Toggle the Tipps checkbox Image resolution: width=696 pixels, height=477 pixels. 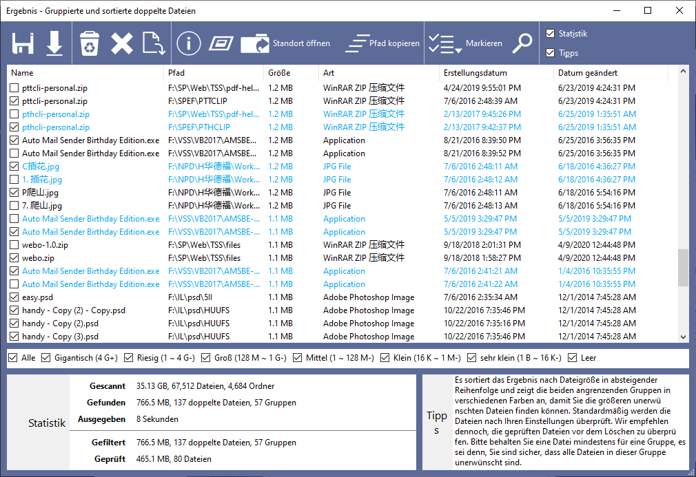pyautogui.click(x=551, y=53)
